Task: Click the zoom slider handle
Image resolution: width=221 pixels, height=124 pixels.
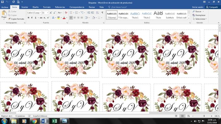Action: (x=204, y=116)
